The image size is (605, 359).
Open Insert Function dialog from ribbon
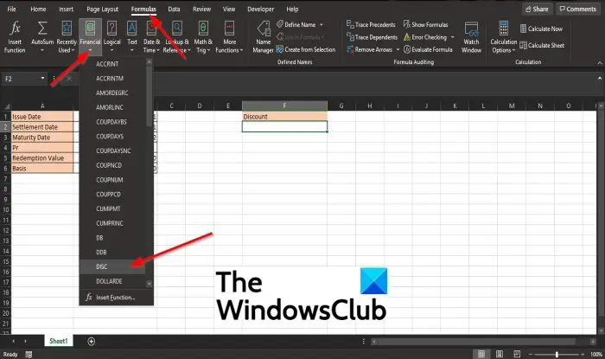[x=15, y=37]
